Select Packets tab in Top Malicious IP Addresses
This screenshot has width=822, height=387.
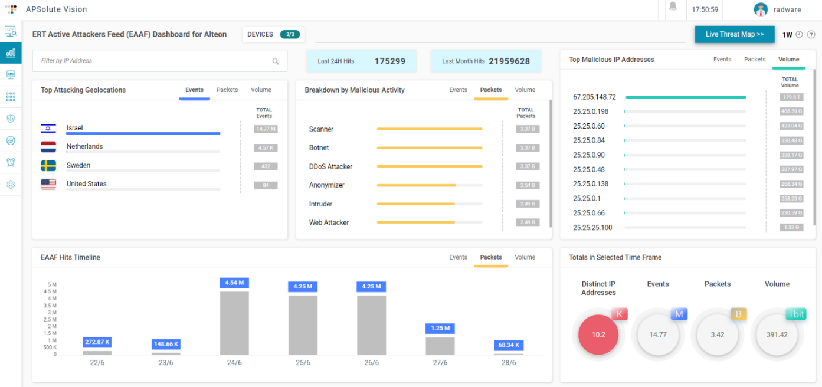coord(755,60)
